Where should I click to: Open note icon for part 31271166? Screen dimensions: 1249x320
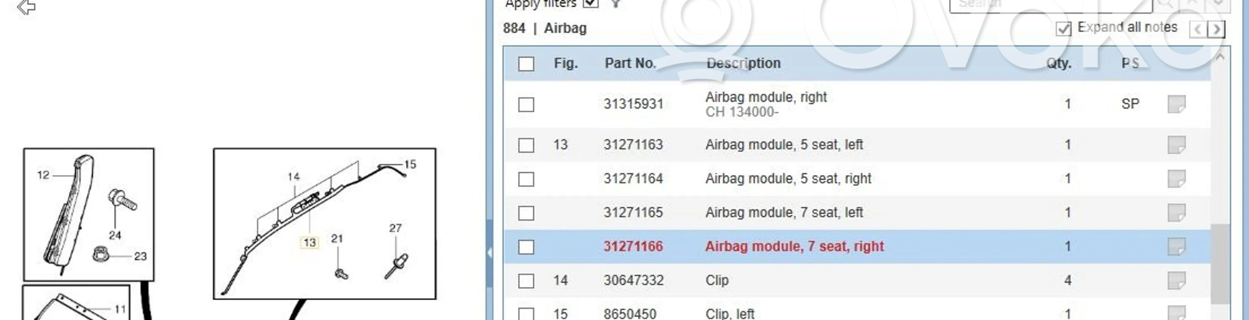click(1176, 246)
